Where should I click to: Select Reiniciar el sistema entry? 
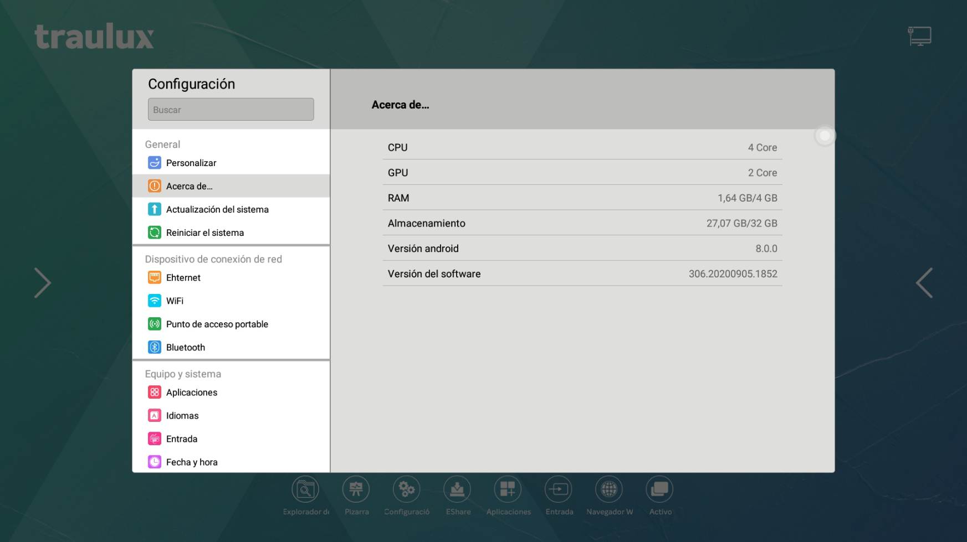(231, 233)
